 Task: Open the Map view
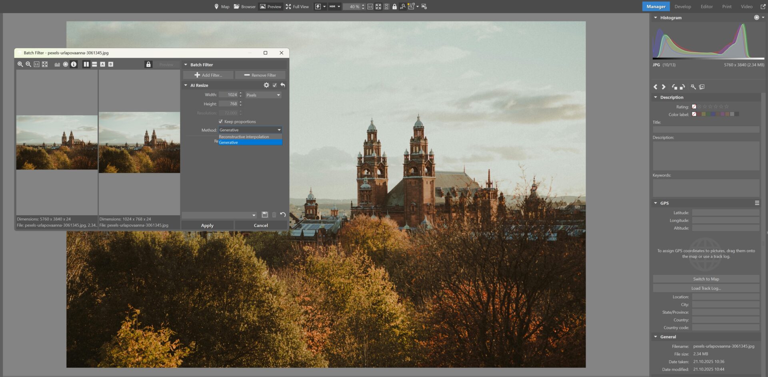click(222, 6)
